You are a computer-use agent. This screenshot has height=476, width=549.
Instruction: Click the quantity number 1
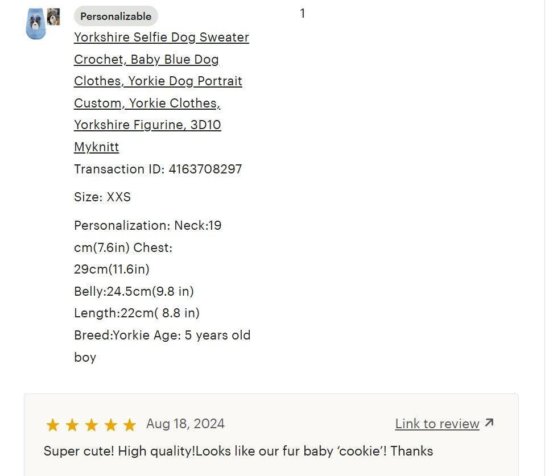tap(303, 14)
